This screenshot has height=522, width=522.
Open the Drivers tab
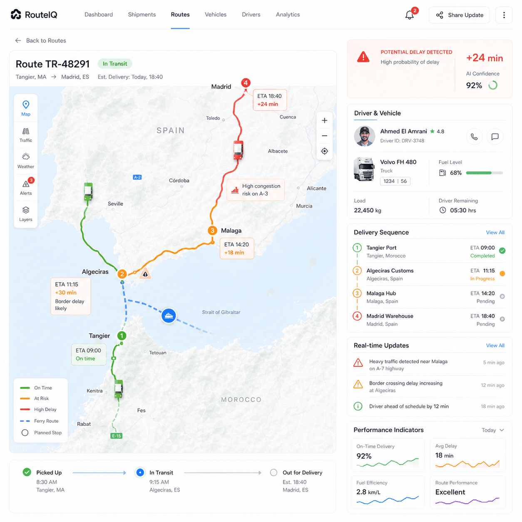click(251, 15)
